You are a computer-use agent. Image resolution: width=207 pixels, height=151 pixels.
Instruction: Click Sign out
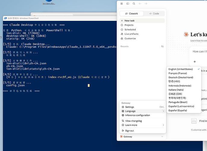click(x=143, y=131)
